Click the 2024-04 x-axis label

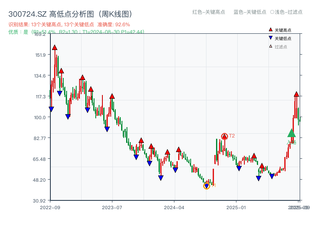tap(174, 207)
